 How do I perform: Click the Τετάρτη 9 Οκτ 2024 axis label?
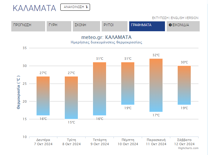(100, 142)
